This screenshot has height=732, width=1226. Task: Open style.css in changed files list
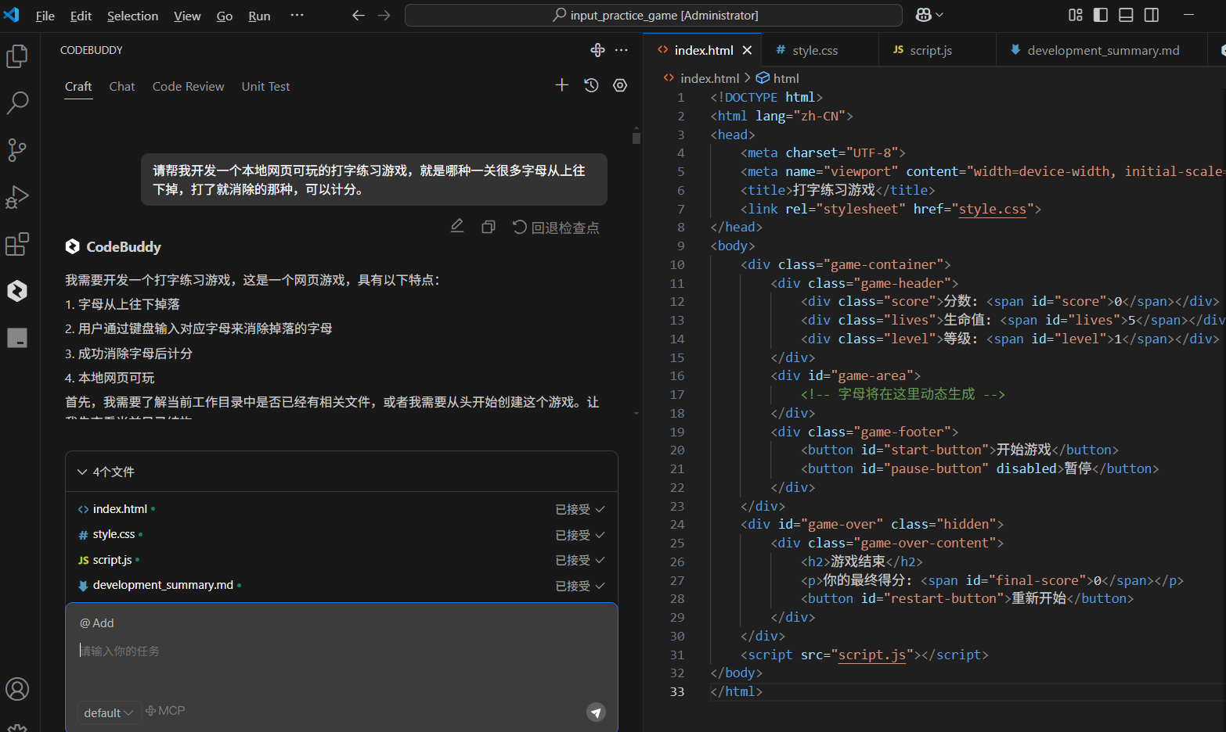pos(114,534)
